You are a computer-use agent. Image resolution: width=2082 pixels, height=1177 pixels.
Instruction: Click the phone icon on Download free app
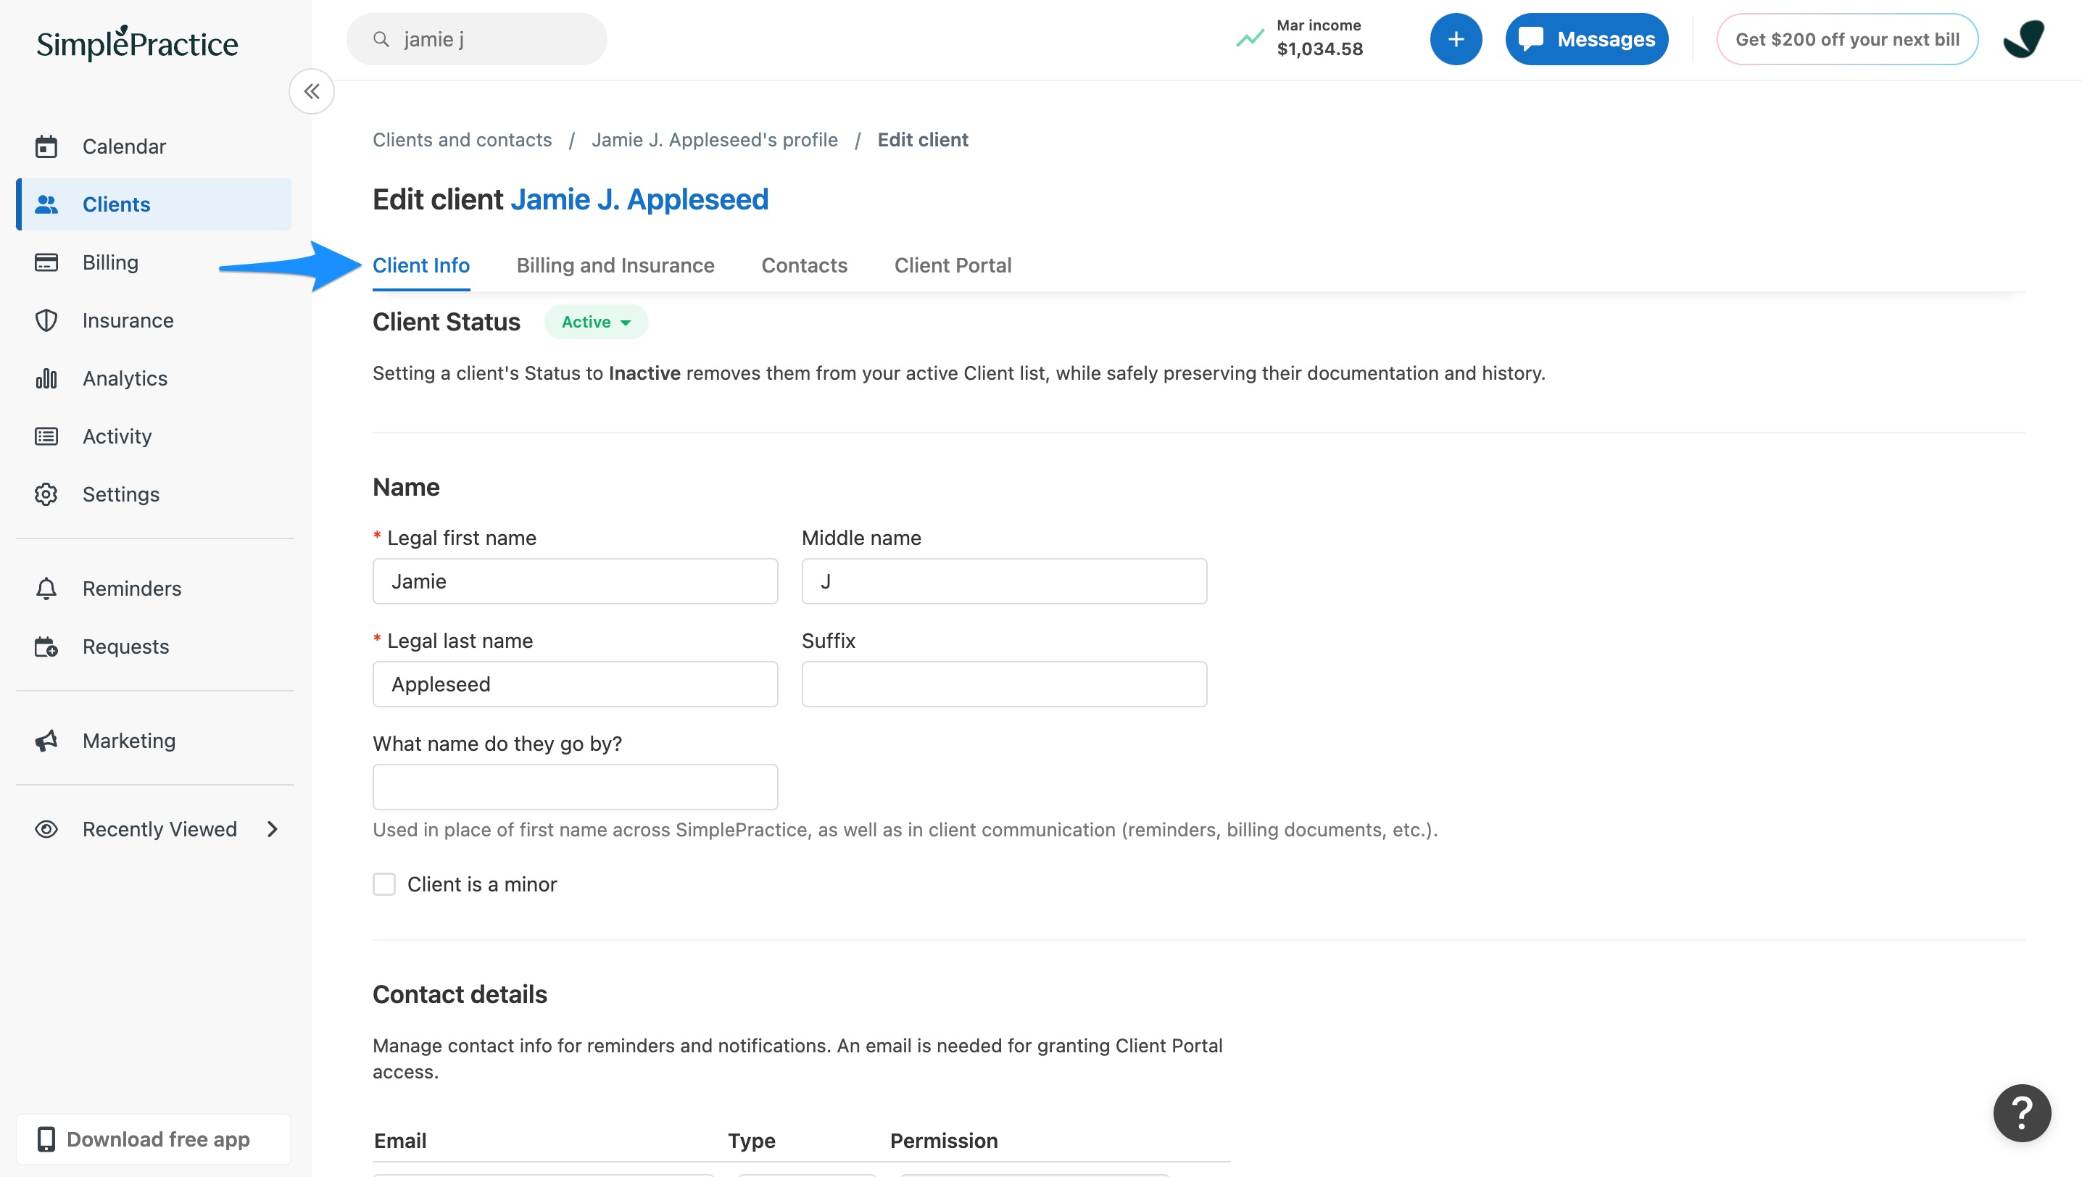46,1139
